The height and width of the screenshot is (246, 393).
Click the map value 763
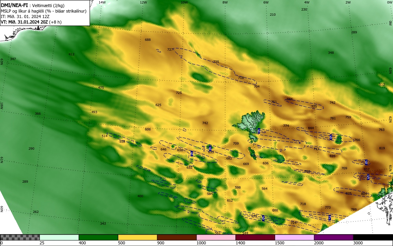point(382,130)
